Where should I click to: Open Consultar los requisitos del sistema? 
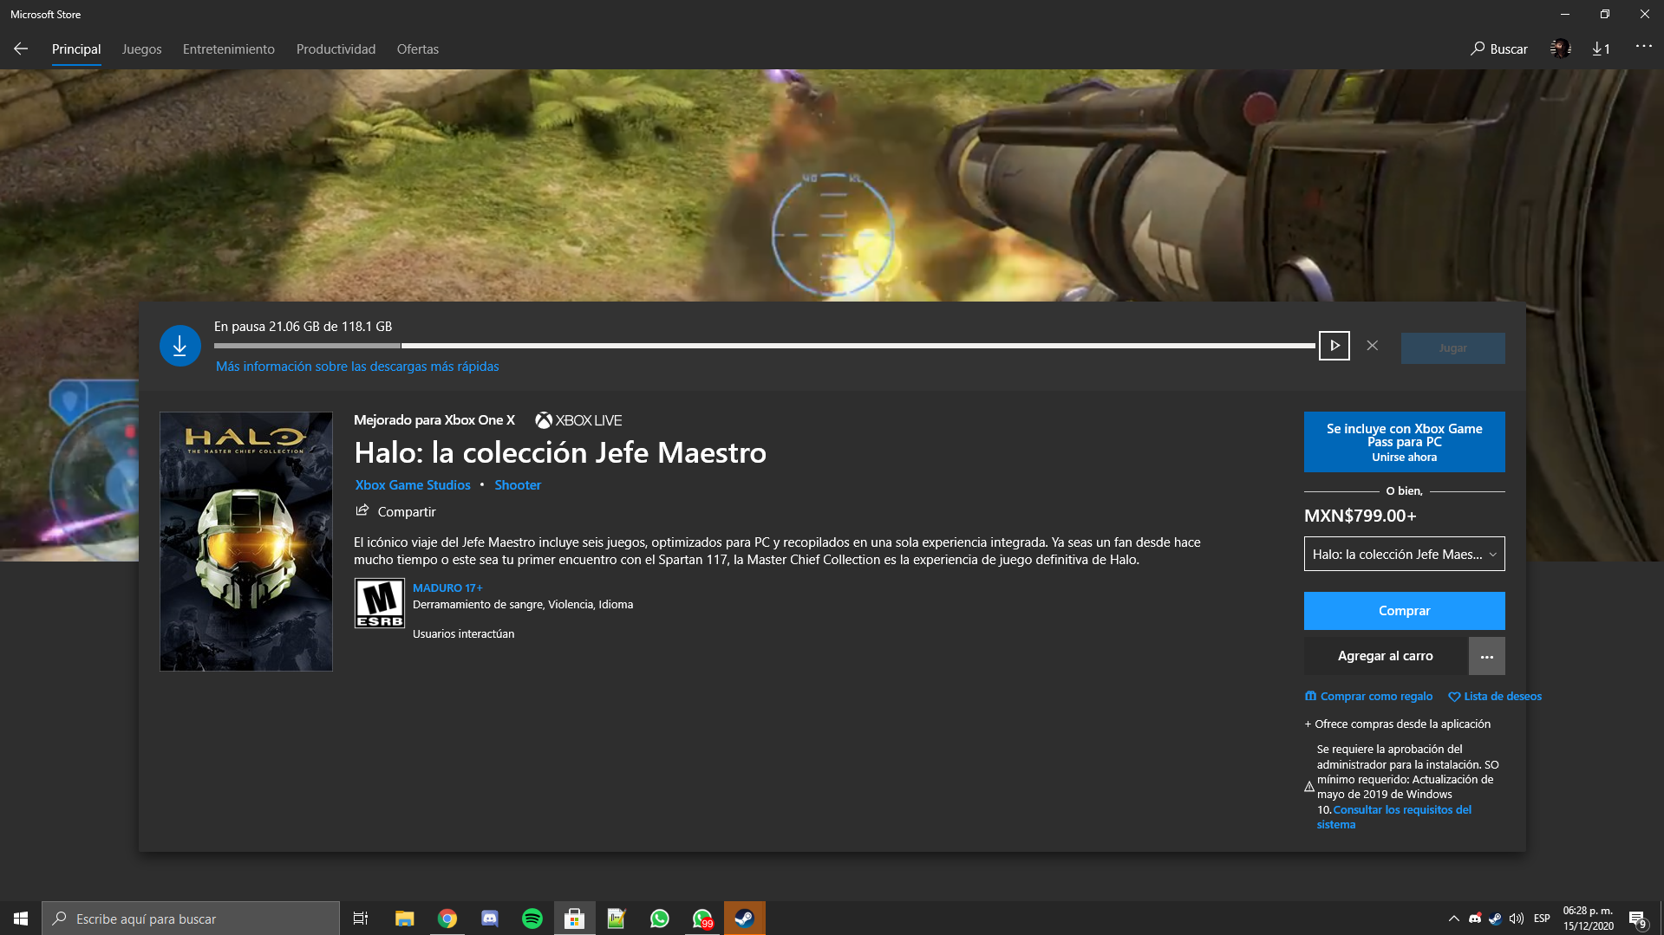pyautogui.click(x=1394, y=817)
